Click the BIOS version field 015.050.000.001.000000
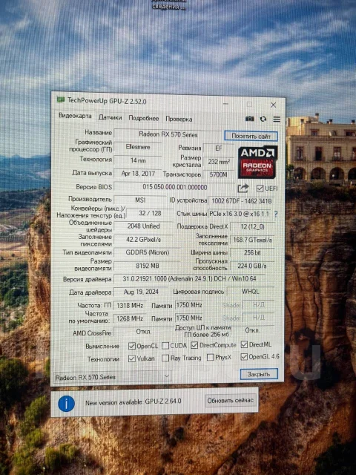 click(174, 187)
